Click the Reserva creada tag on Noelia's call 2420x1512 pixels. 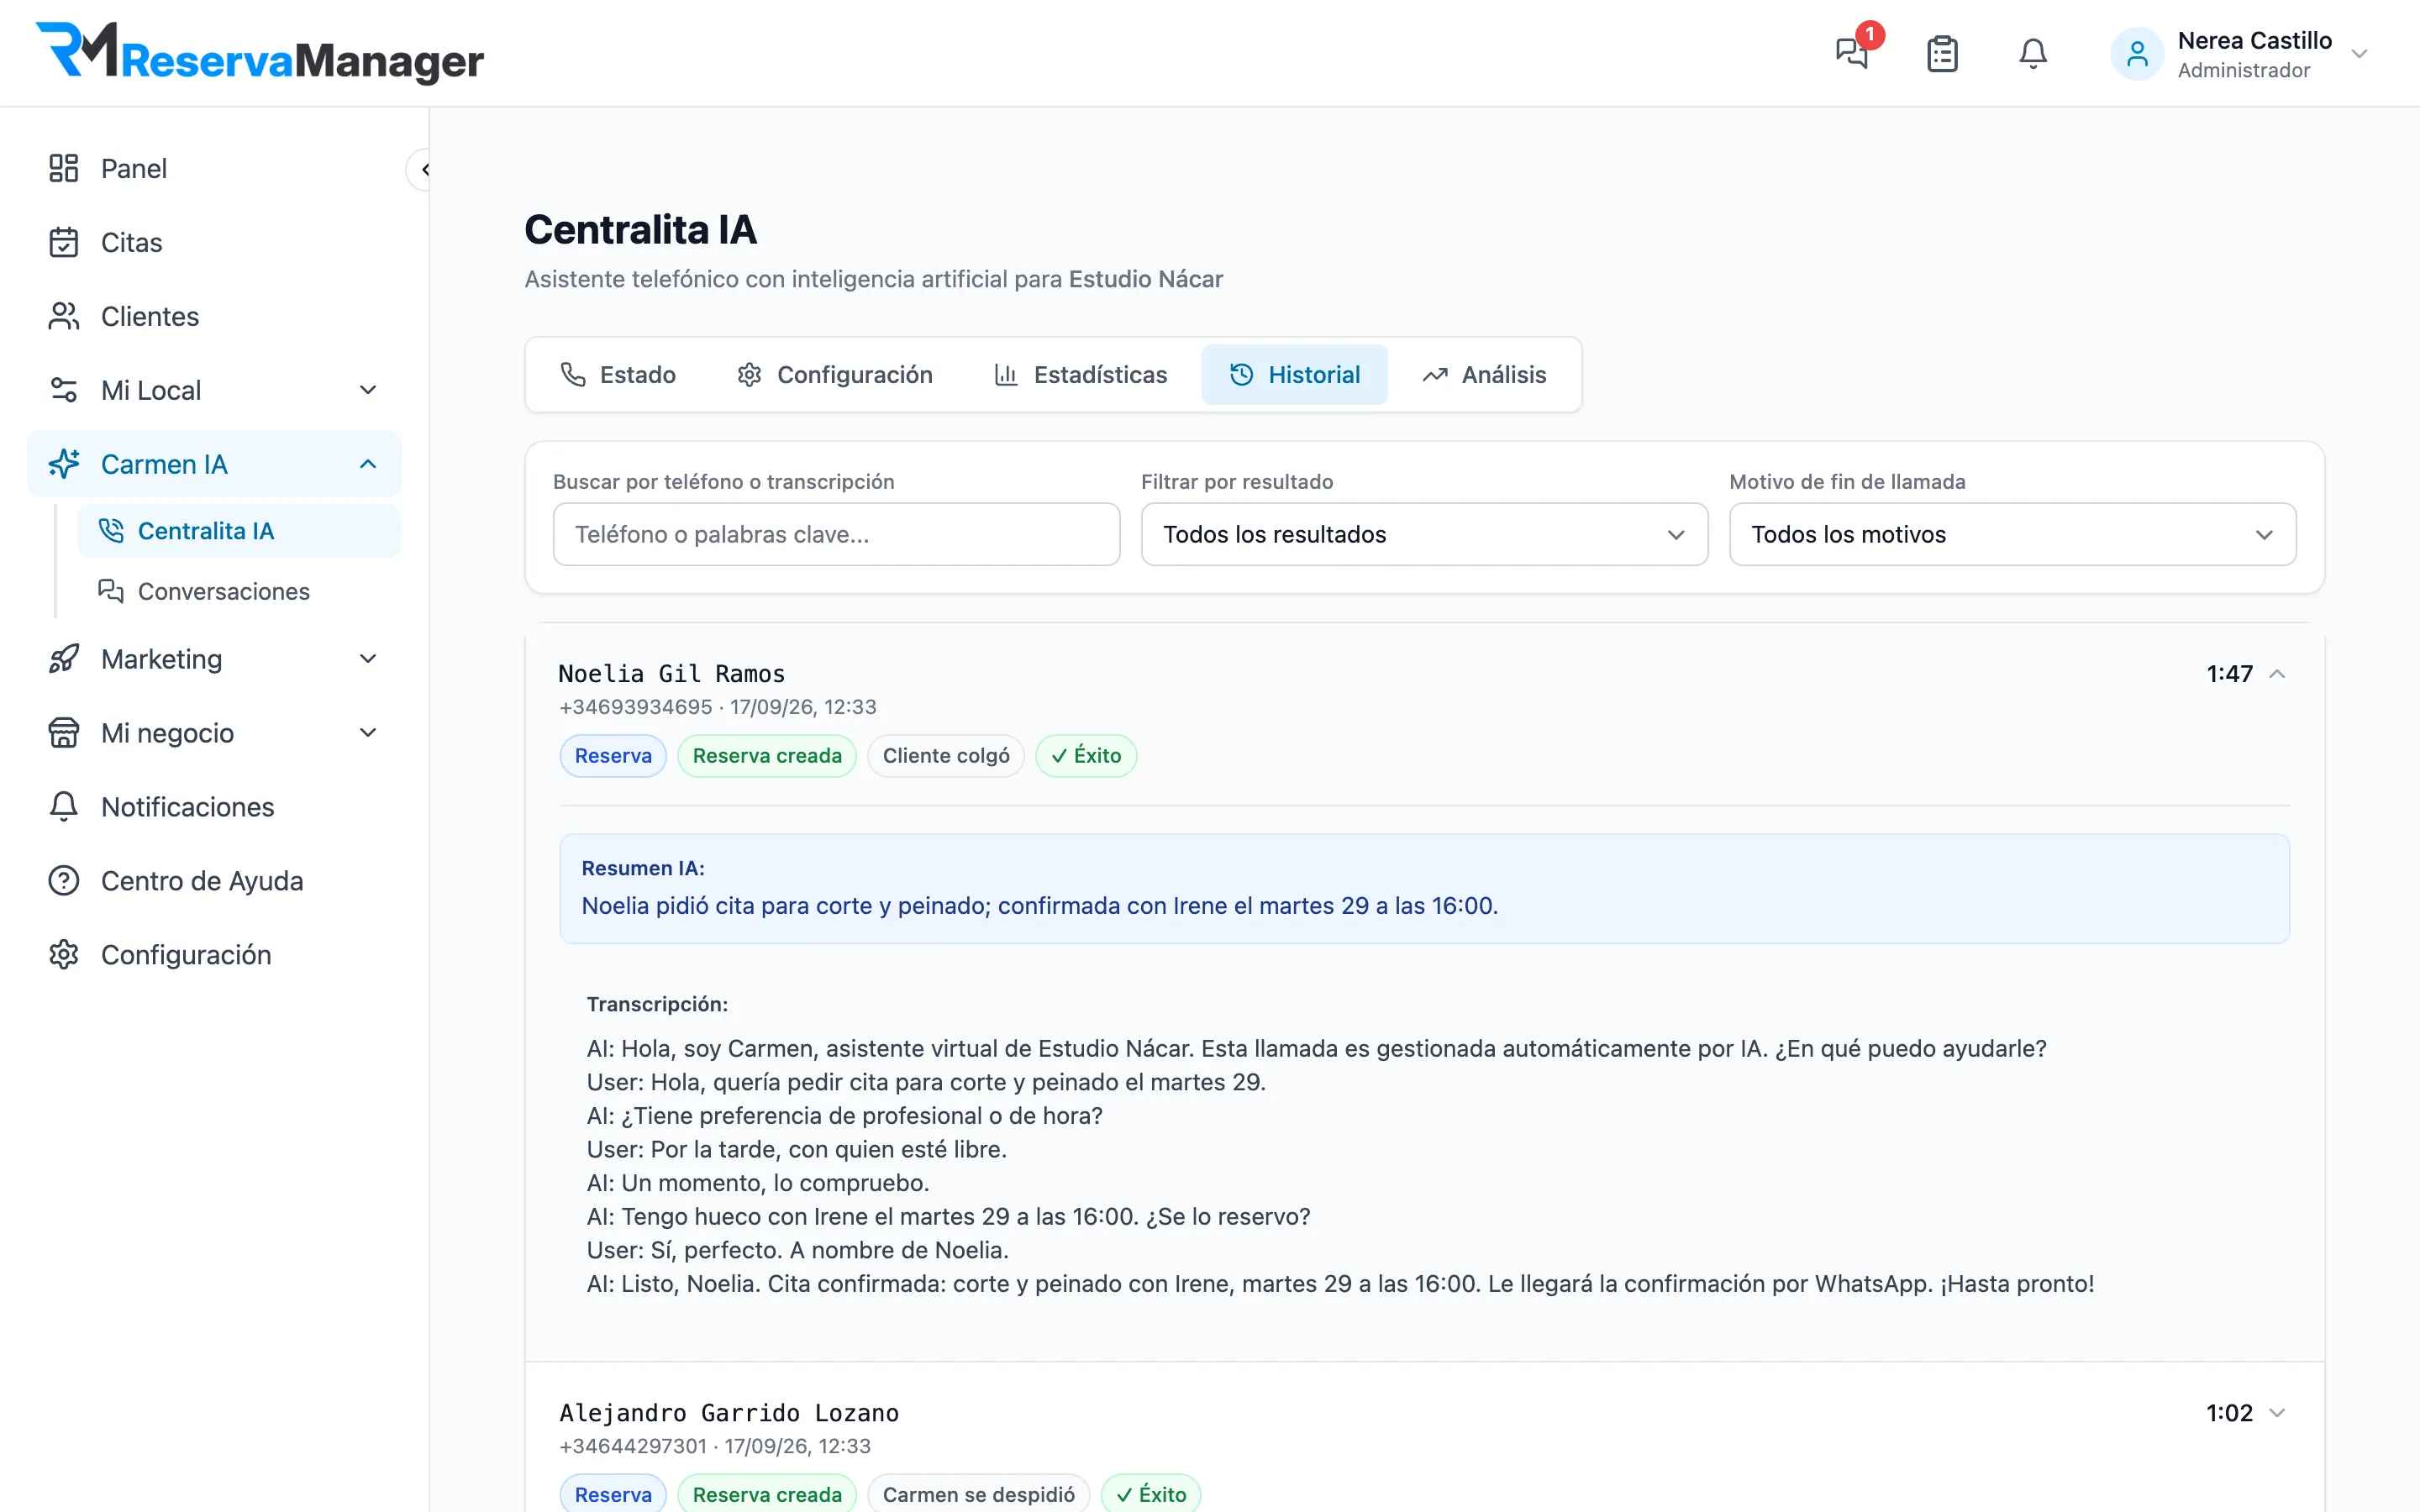point(767,756)
